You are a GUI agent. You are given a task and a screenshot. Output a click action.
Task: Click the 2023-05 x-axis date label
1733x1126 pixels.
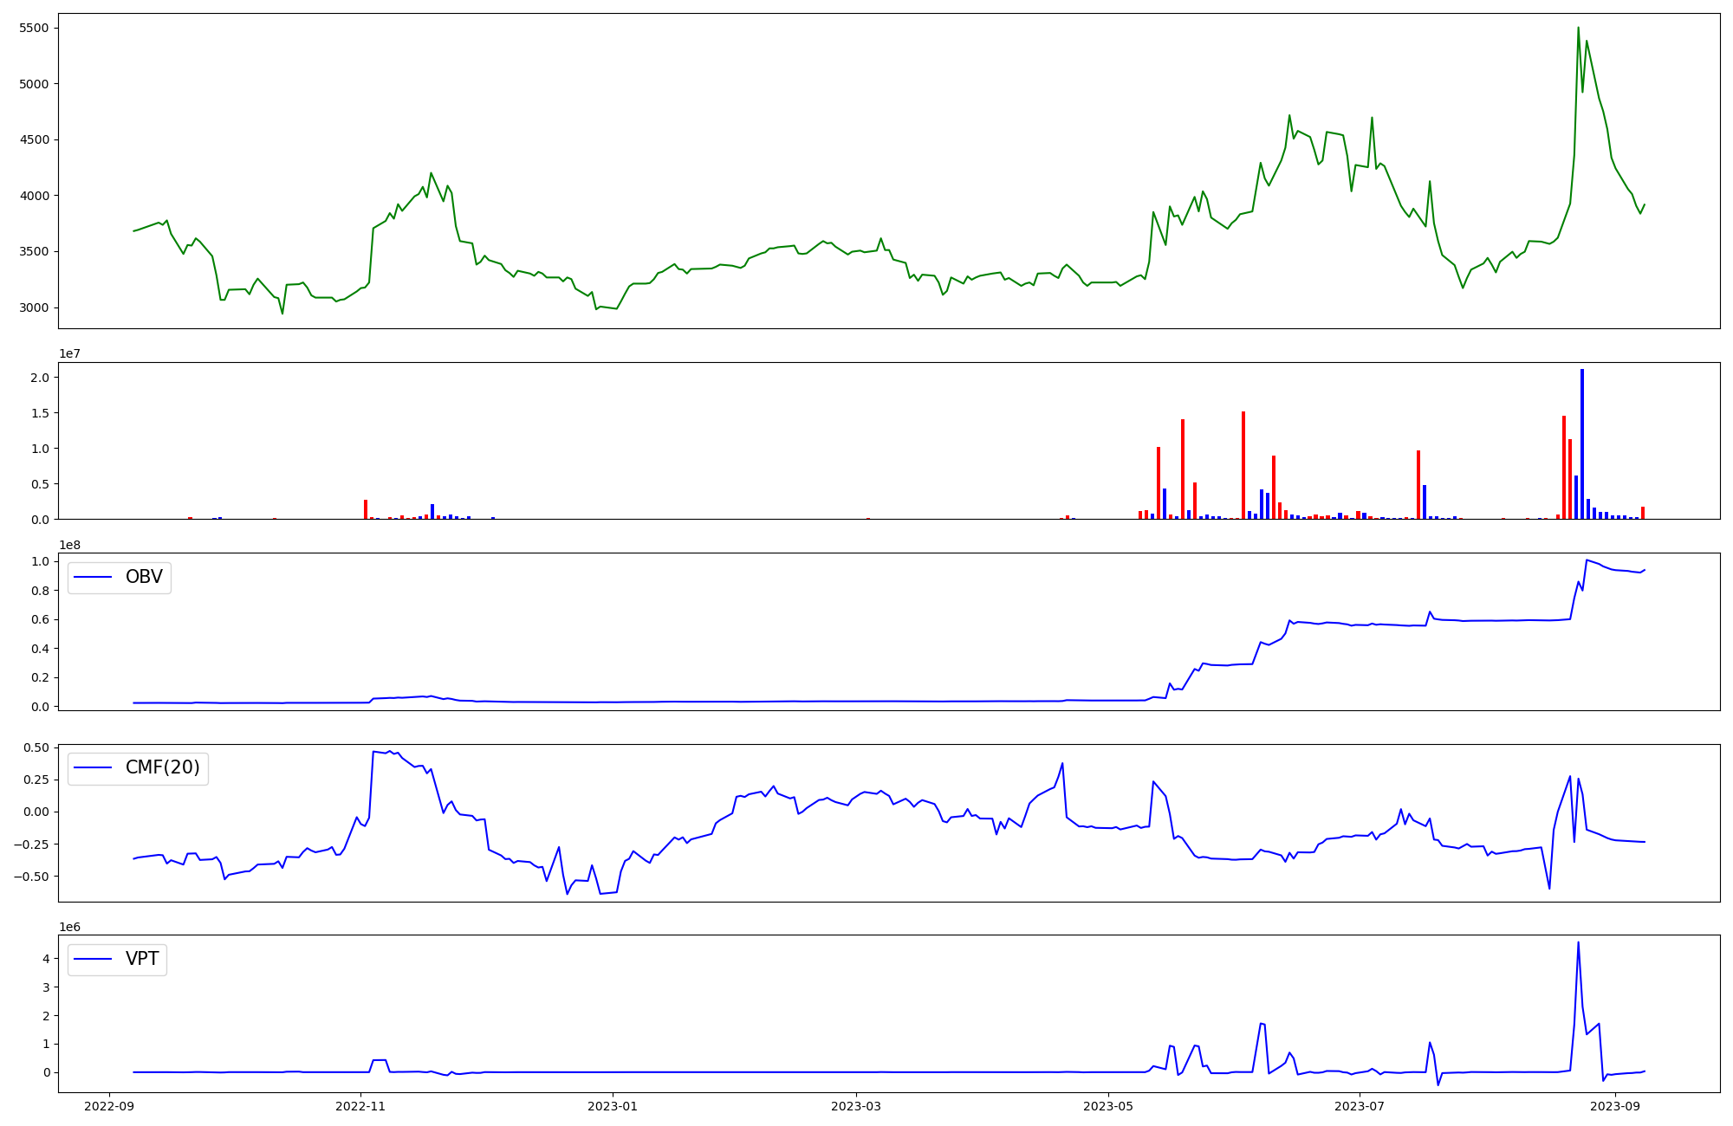[1107, 1106]
